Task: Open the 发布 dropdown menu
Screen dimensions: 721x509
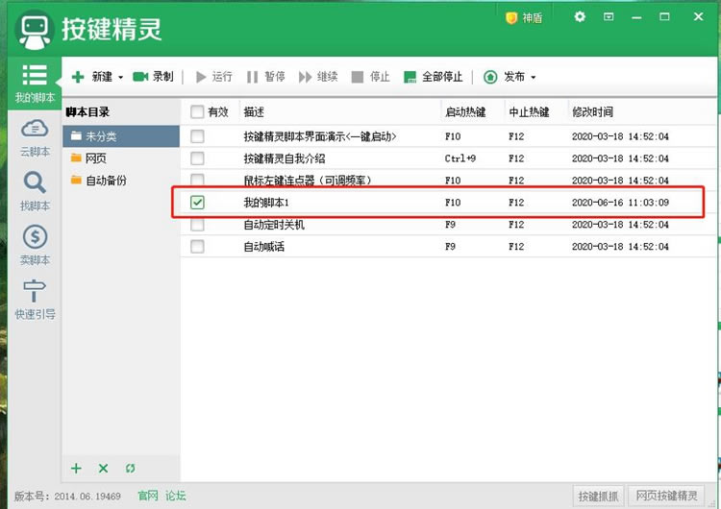Action: (x=510, y=77)
